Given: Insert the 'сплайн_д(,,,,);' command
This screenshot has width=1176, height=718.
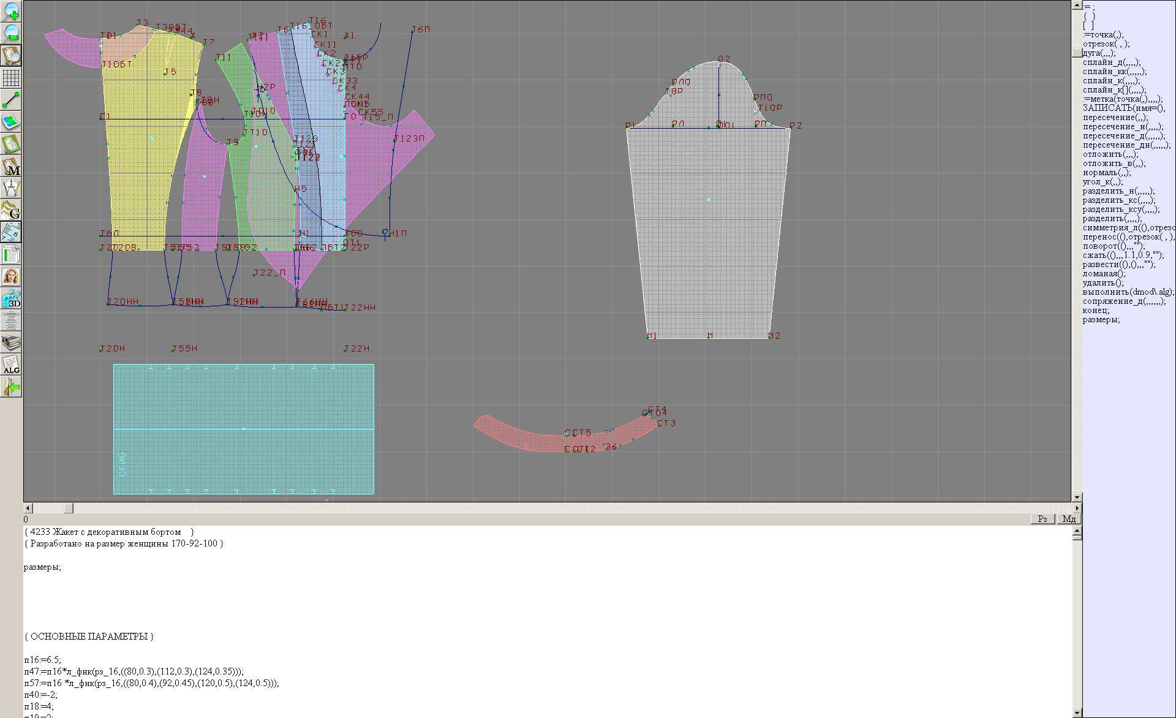Looking at the screenshot, I should coord(1110,62).
